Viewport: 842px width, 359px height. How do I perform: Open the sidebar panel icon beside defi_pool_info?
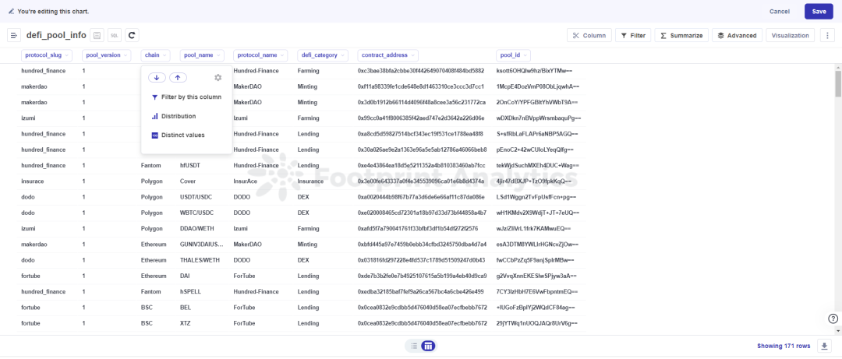pos(13,35)
